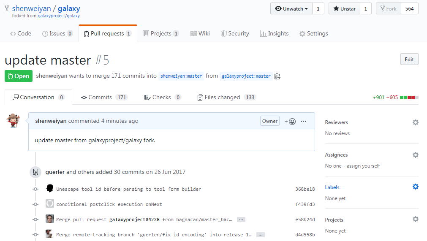The width and height of the screenshot is (427, 241).
Task: Open the galaxyproject/galaxy forked-from link
Action: coord(59,16)
